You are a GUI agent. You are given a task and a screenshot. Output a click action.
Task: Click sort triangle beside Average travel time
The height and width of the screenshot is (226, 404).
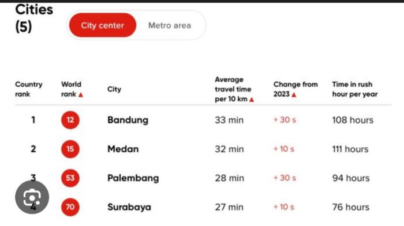pos(252,99)
